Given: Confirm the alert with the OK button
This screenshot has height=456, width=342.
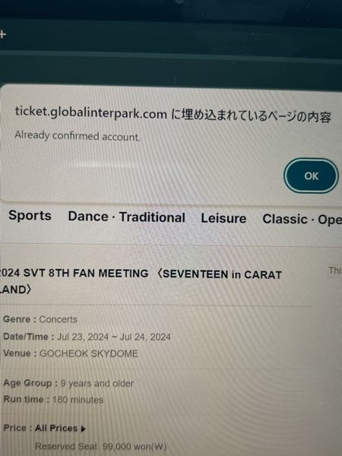Looking at the screenshot, I should [311, 176].
